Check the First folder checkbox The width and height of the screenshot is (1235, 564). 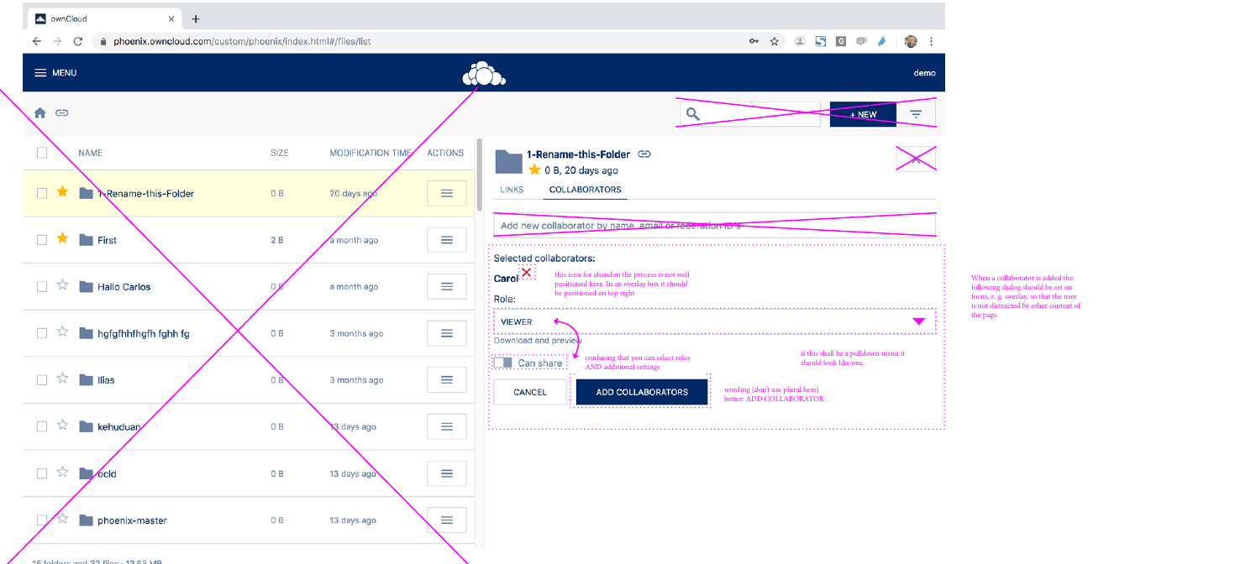pos(42,240)
